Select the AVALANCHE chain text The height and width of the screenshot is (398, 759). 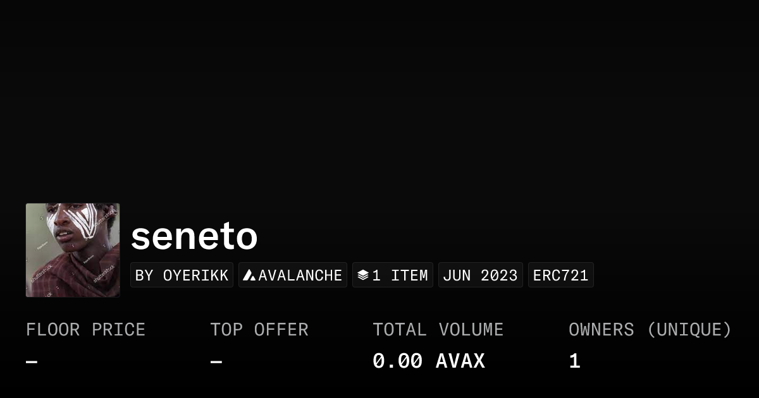point(300,275)
